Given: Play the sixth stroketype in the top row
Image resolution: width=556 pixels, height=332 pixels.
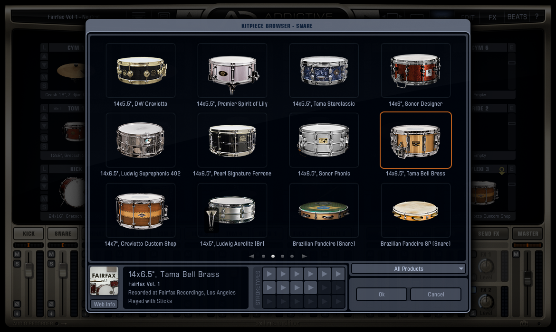Looking at the screenshot, I should point(338,274).
